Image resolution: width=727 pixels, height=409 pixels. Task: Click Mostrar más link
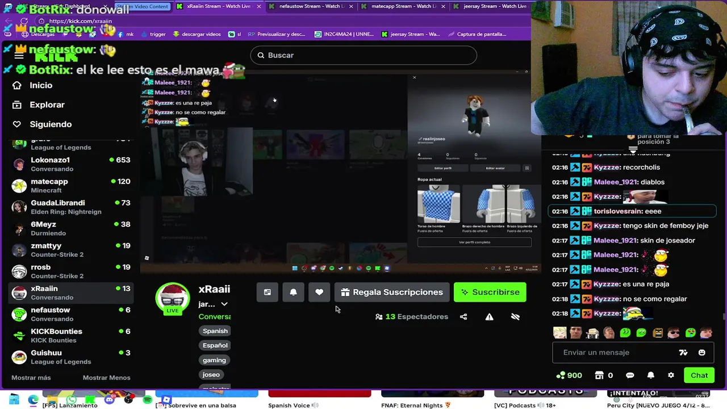coord(31,378)
